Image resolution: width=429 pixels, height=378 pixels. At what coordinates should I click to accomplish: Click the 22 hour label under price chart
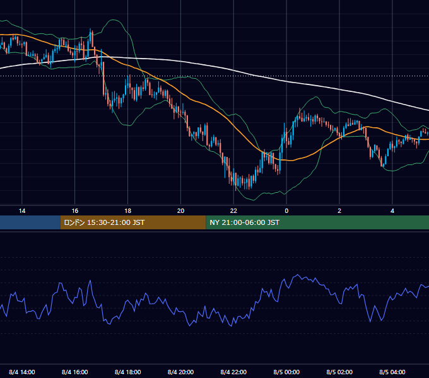(233, 211)
